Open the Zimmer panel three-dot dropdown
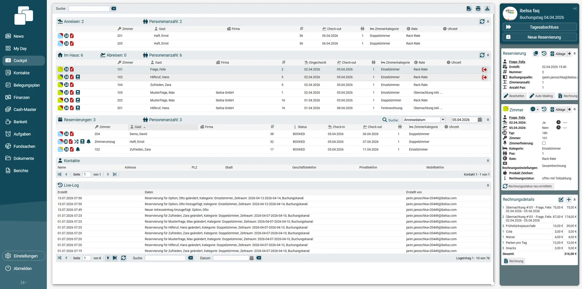The image size is (582, 289). click(x=534, y=109)
